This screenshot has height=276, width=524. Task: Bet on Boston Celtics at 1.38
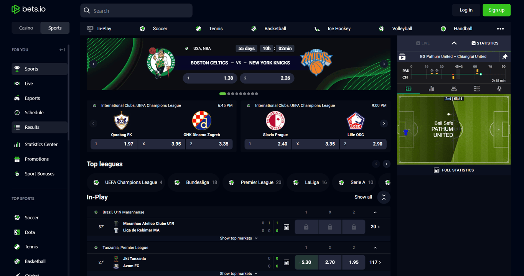pos(210,78)
